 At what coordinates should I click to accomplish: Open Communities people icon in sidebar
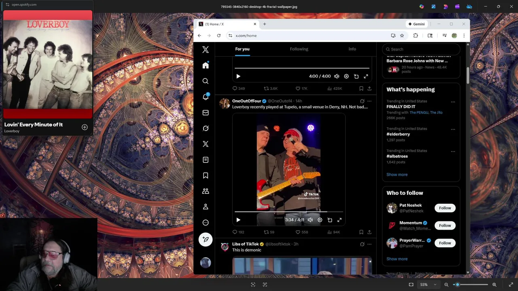point(206,191)
